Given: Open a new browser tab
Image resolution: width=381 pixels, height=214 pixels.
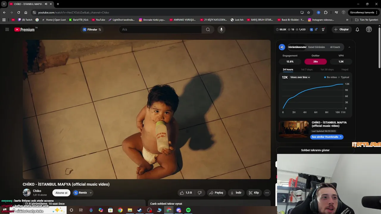Looking at the screenshot, I should (58, 4).
